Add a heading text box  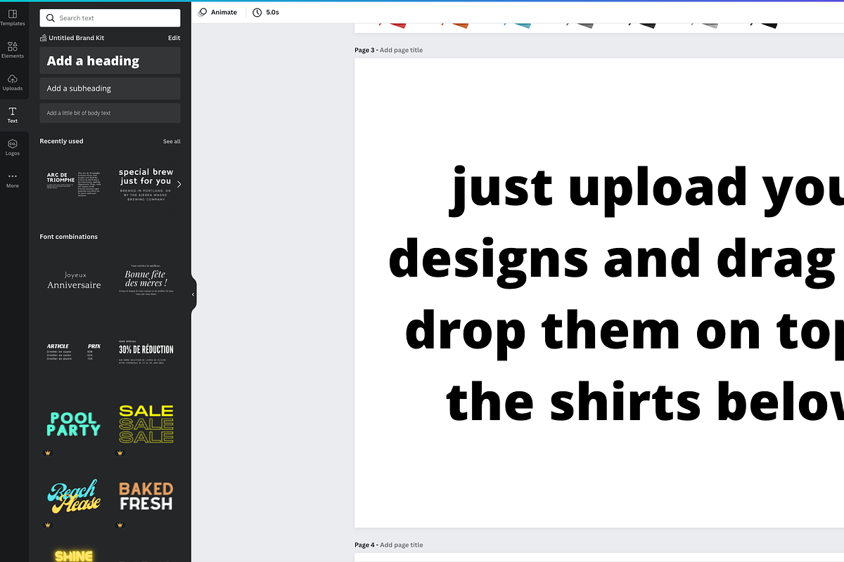pos(110,60)
